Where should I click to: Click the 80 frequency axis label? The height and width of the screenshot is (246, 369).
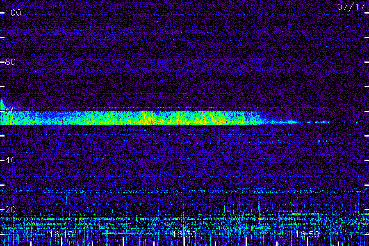pos(10,61)
